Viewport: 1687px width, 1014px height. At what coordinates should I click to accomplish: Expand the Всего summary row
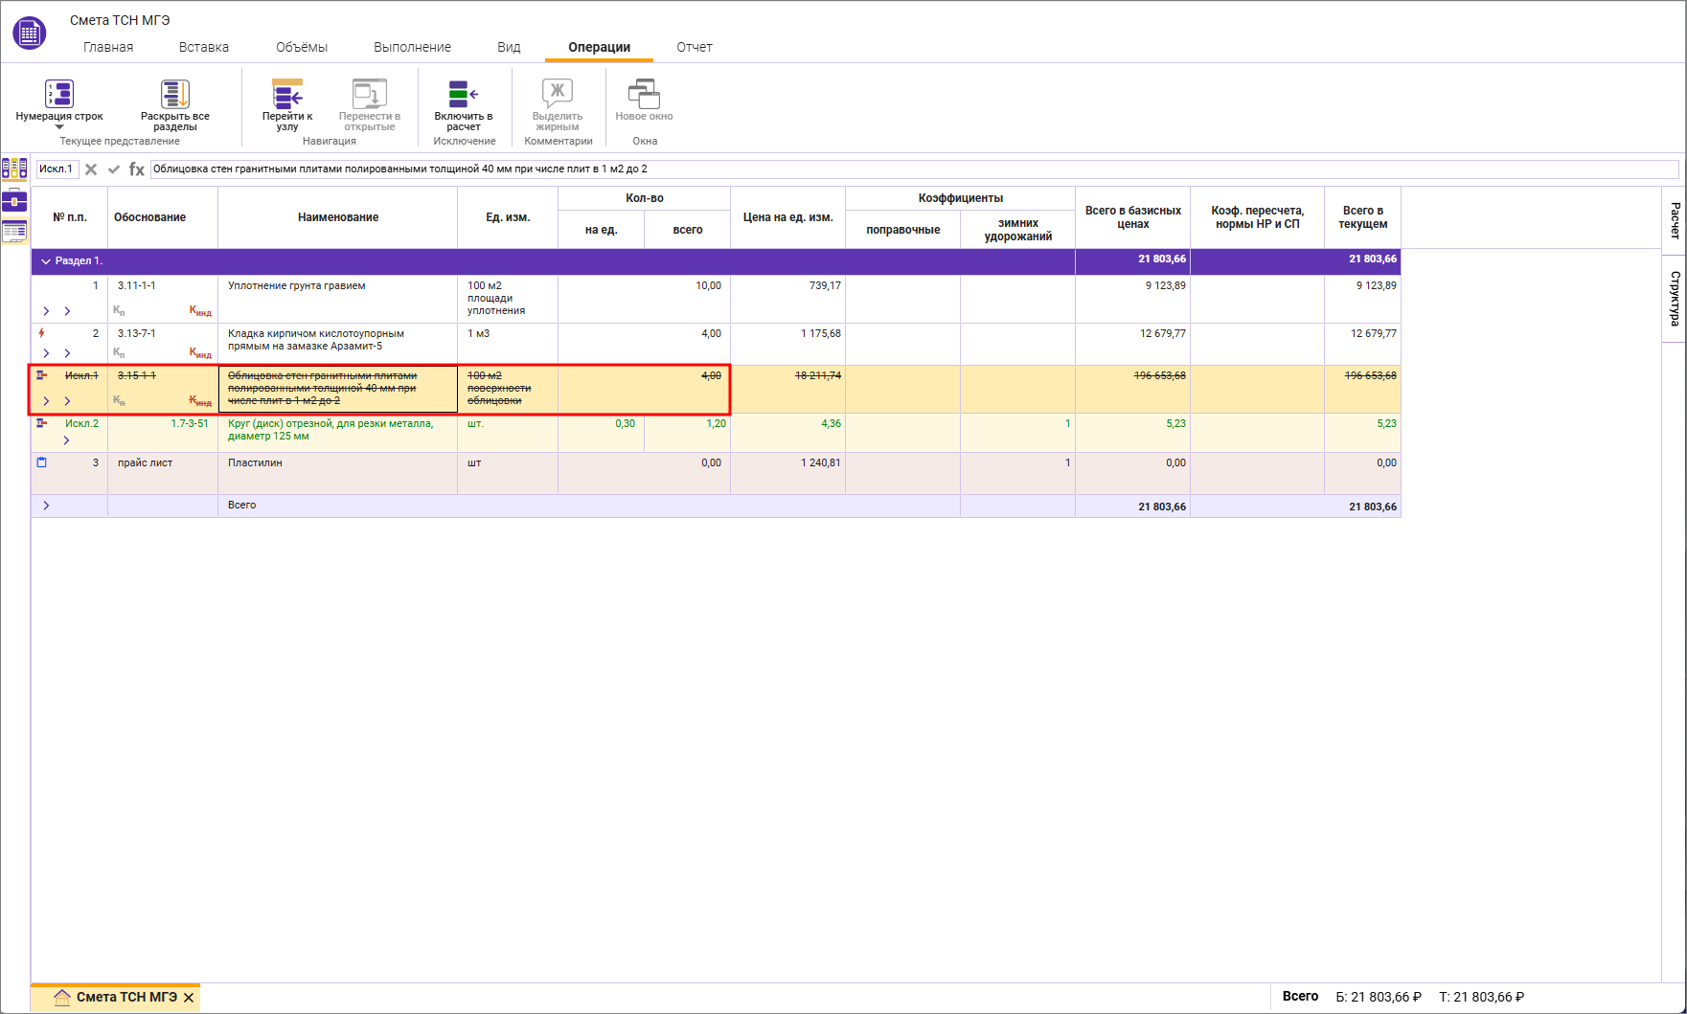pos(46,506)
